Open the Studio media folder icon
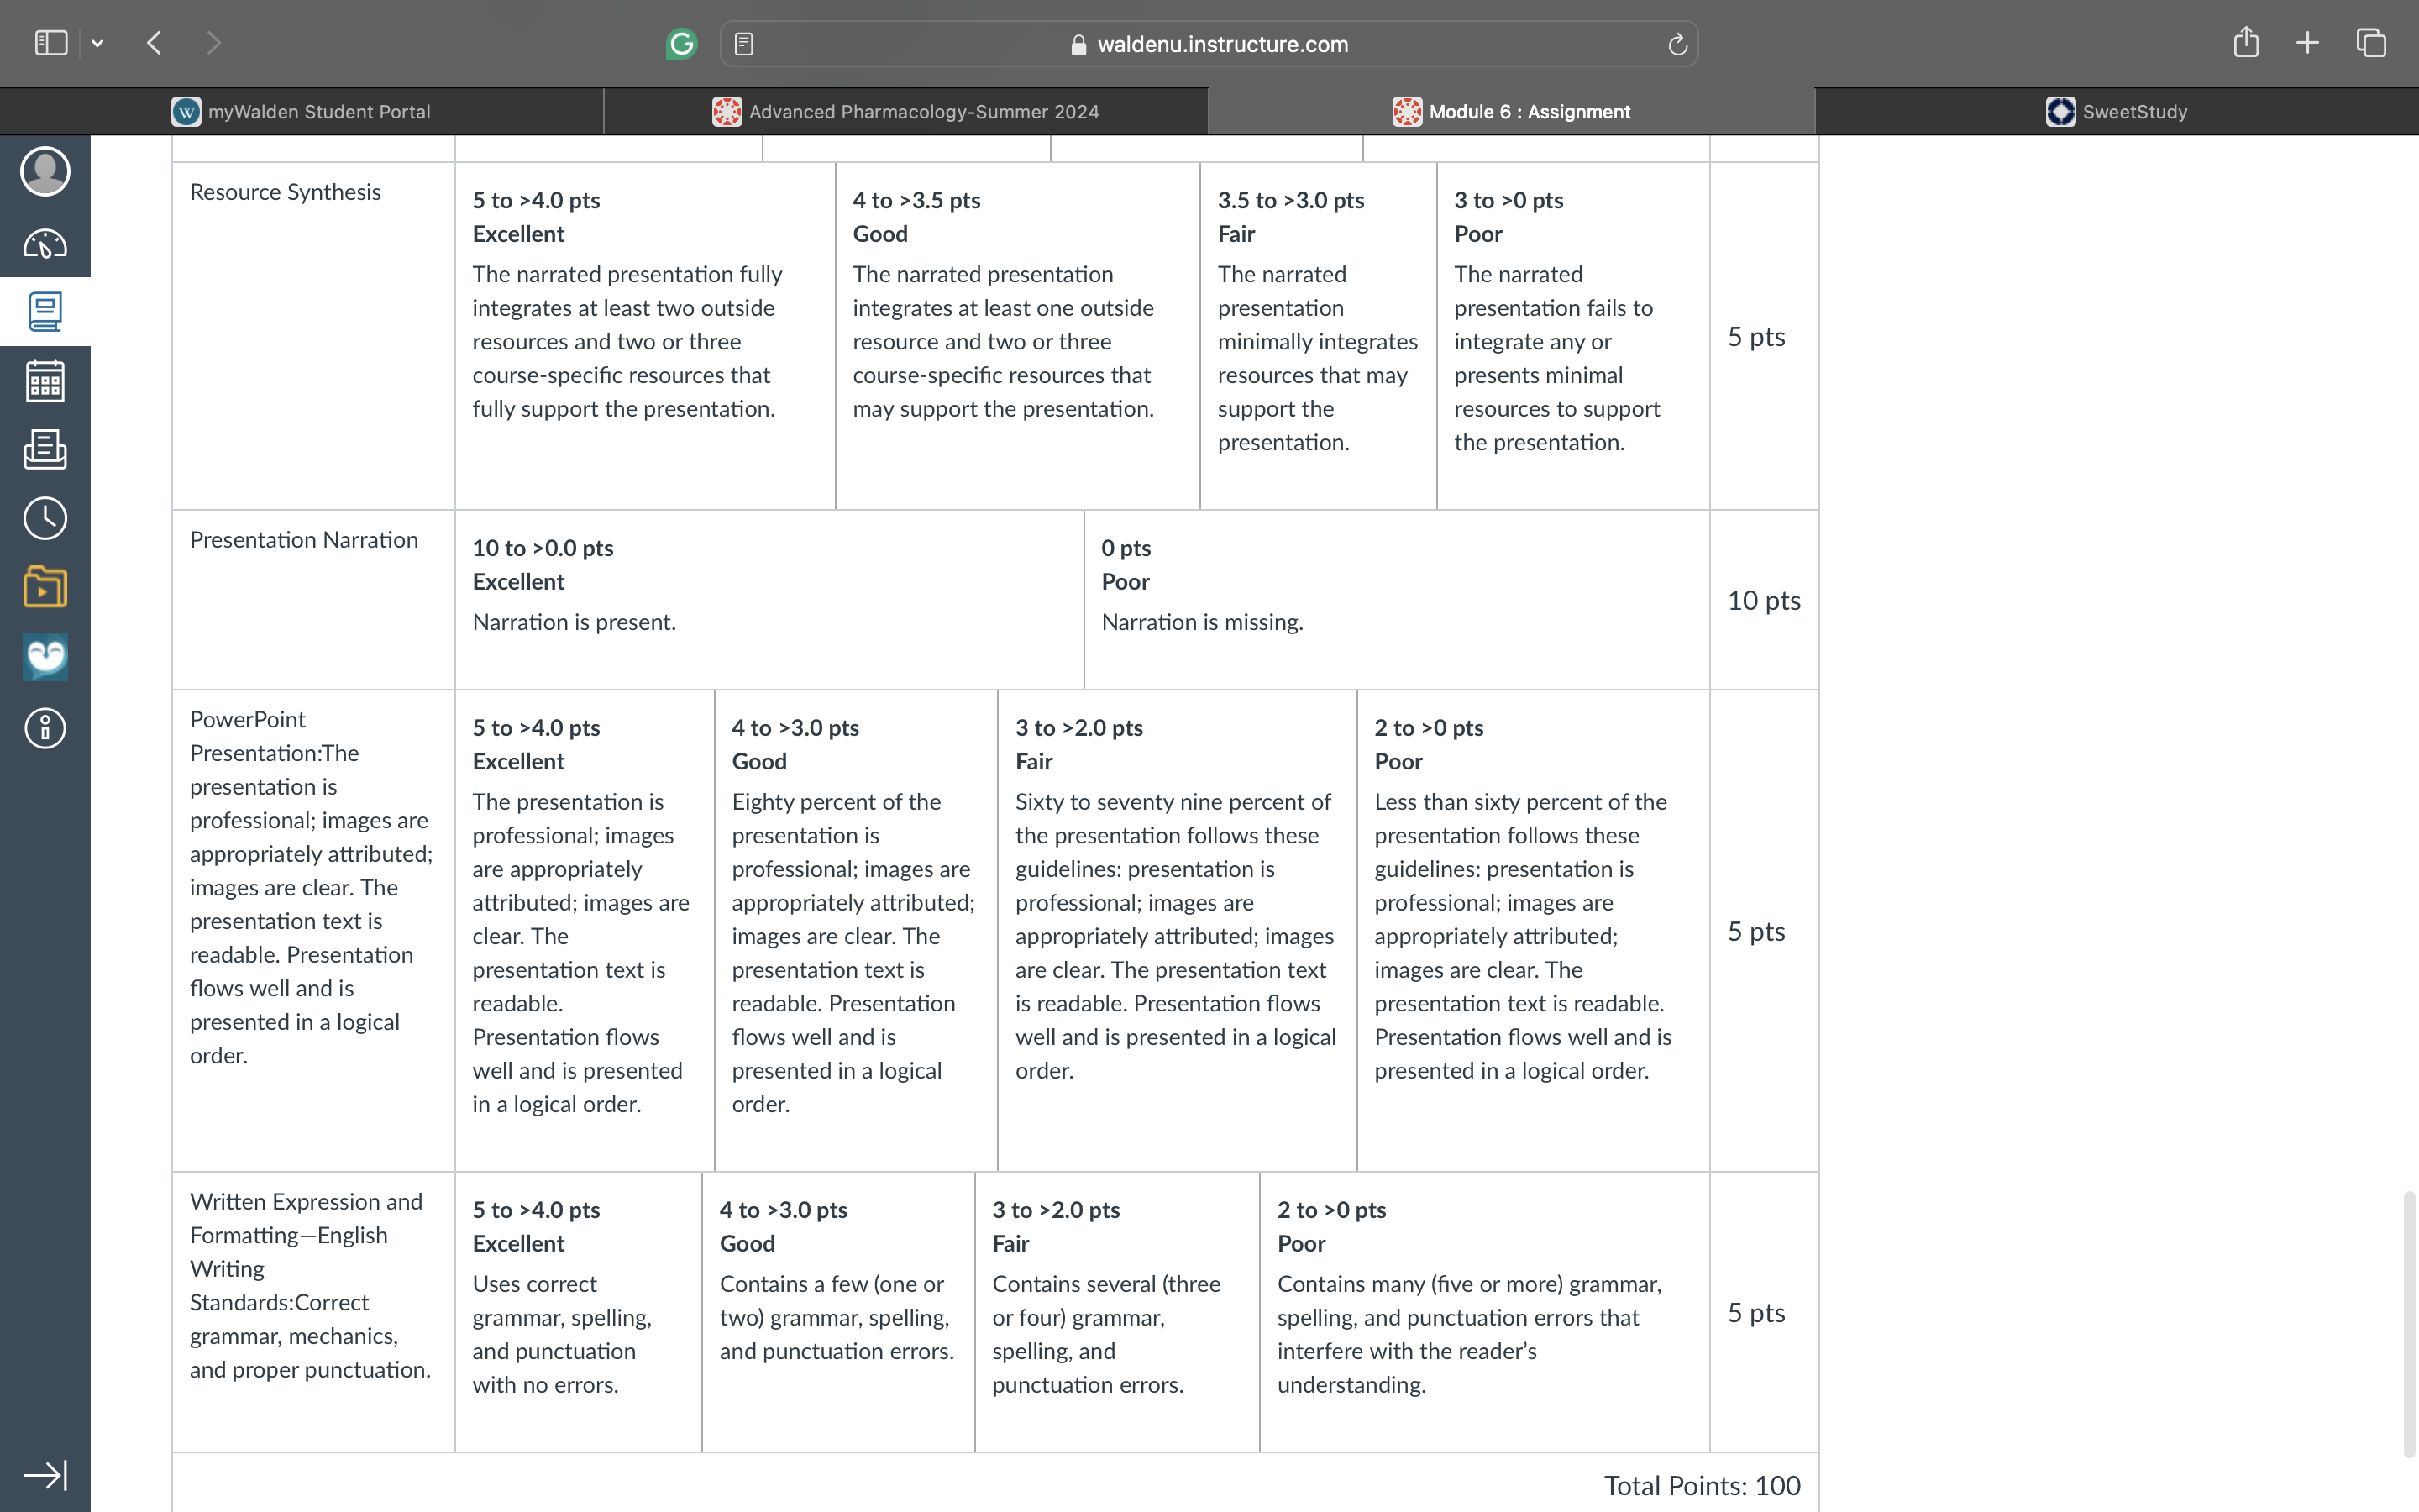This screenshot has width=2419, height=1512. pyautogui.click(x=45, y=587)
